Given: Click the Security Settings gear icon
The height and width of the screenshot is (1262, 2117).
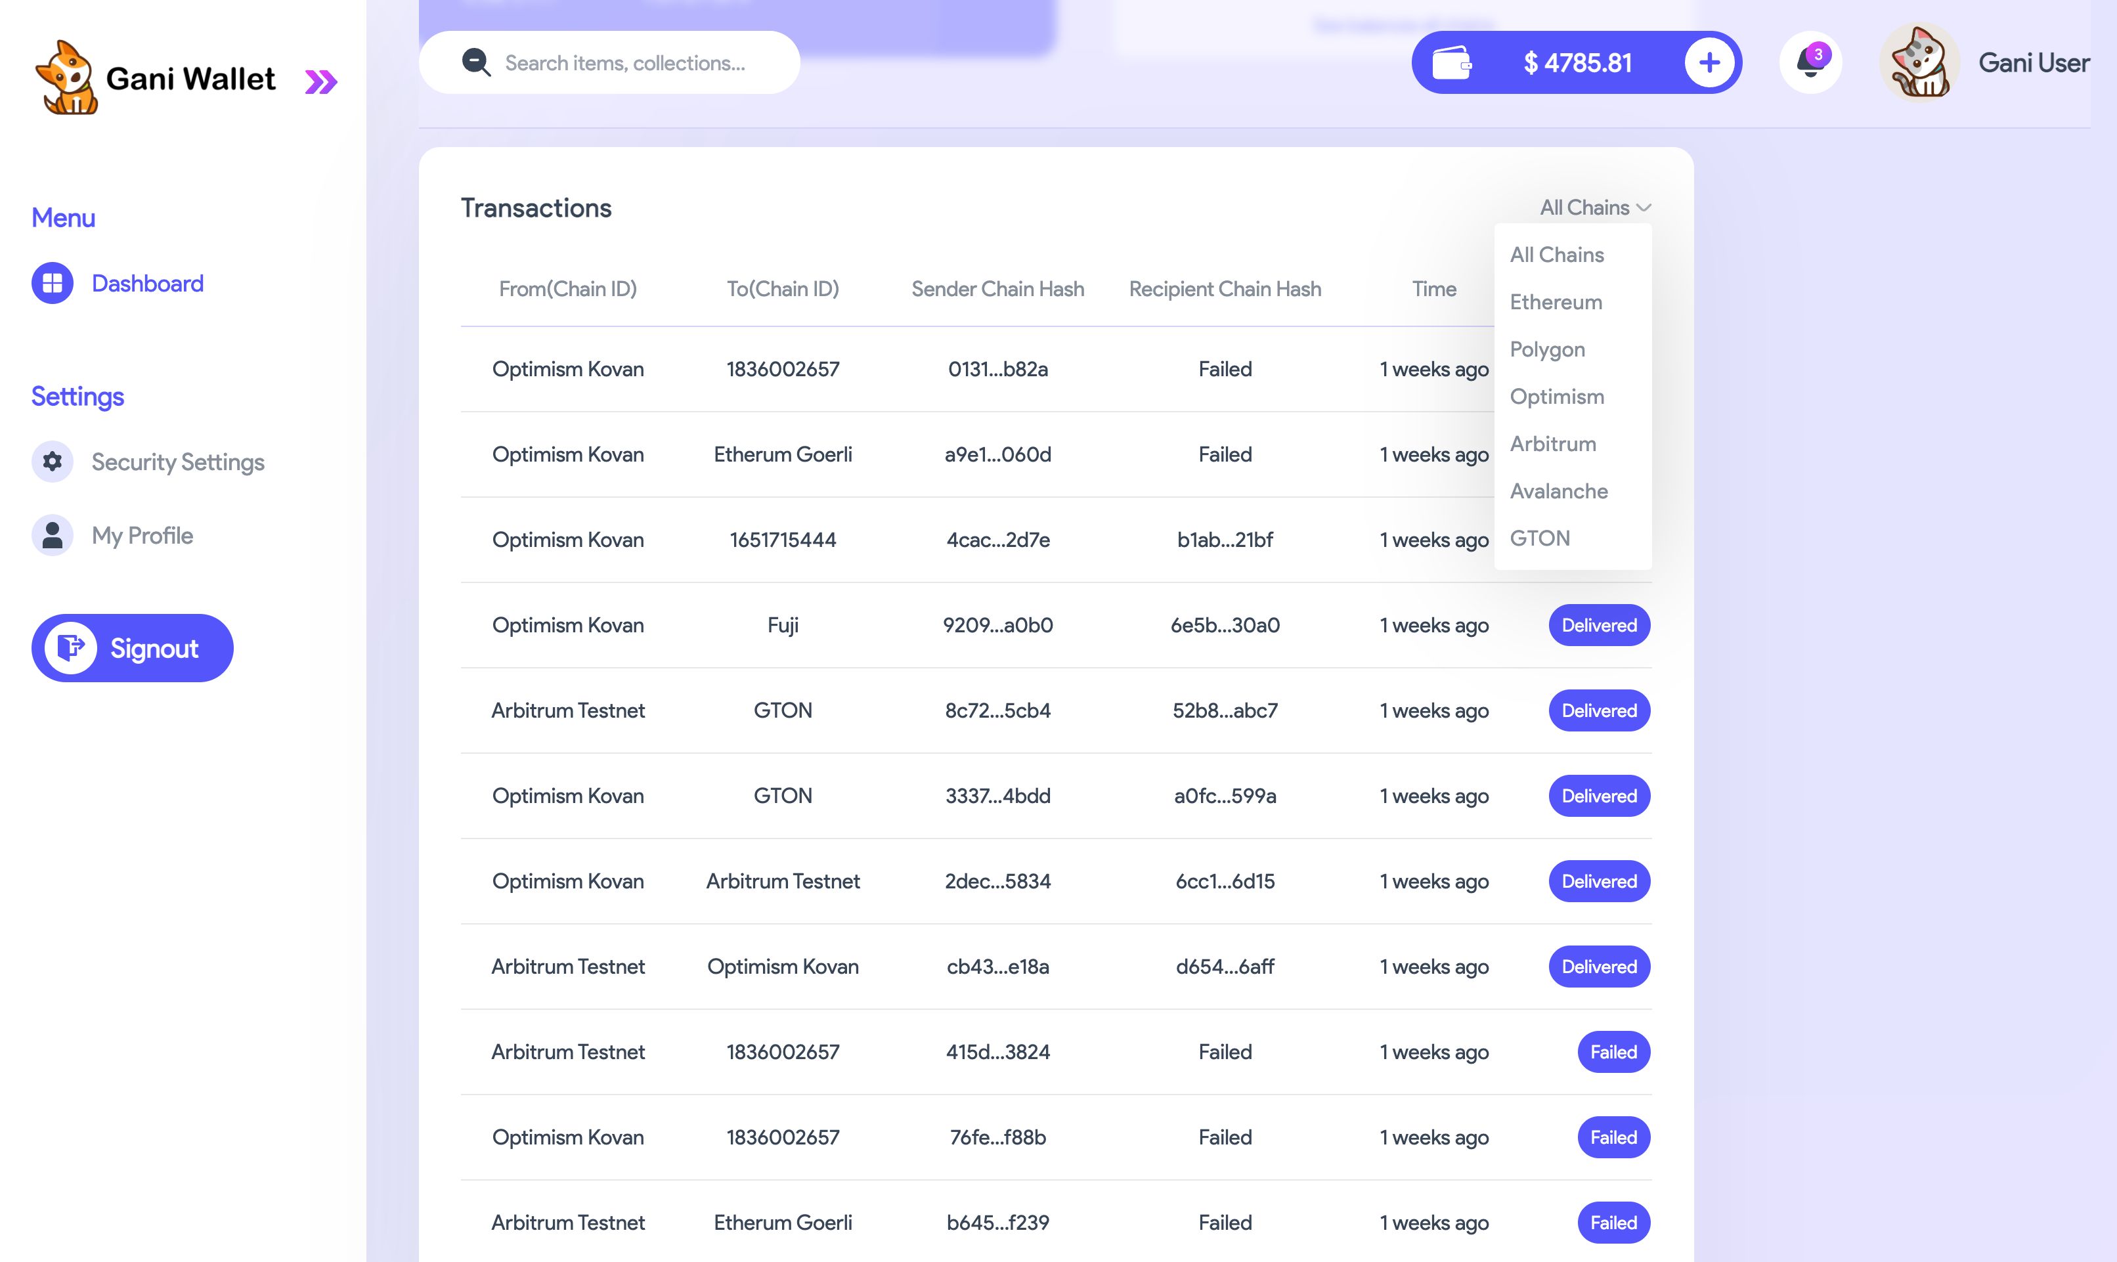Looking at the screenshot, I should pos(53,461).
